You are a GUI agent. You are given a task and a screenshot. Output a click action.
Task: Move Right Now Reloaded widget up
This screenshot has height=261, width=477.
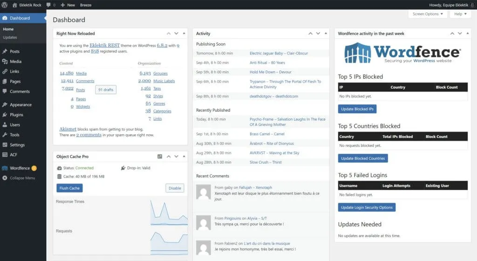pyautogui.click(x=169, y=34)
